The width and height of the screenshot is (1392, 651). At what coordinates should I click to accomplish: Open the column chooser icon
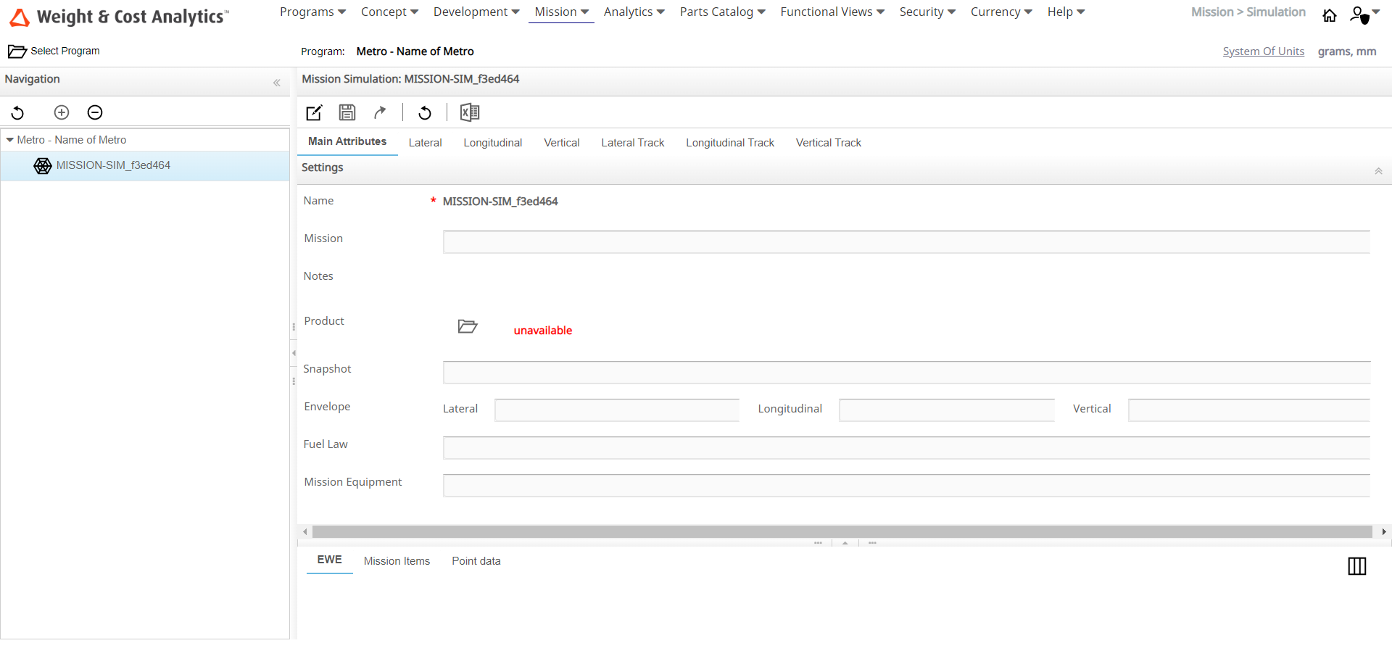click(1356, 566)
